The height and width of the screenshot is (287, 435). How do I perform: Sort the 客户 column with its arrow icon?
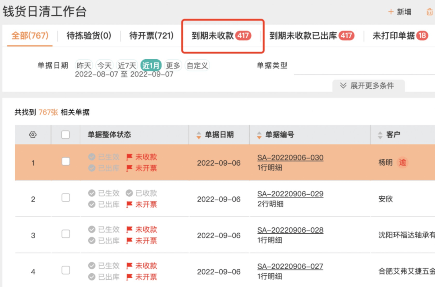coord(380,135)
